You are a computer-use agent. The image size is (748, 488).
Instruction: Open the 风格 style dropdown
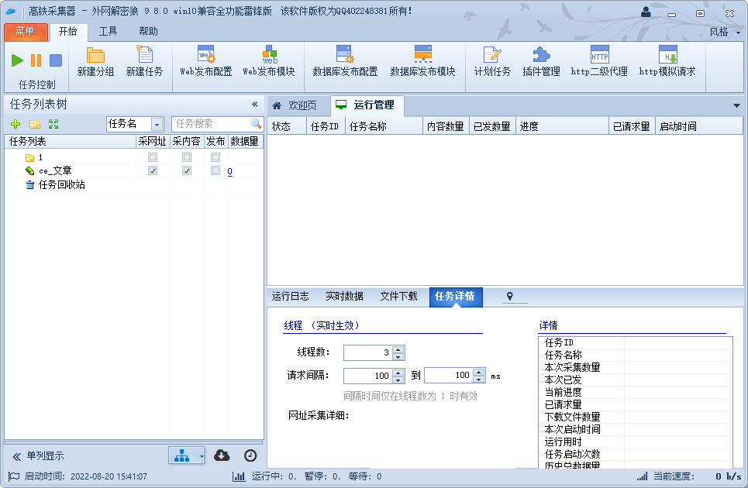(725, 32)
